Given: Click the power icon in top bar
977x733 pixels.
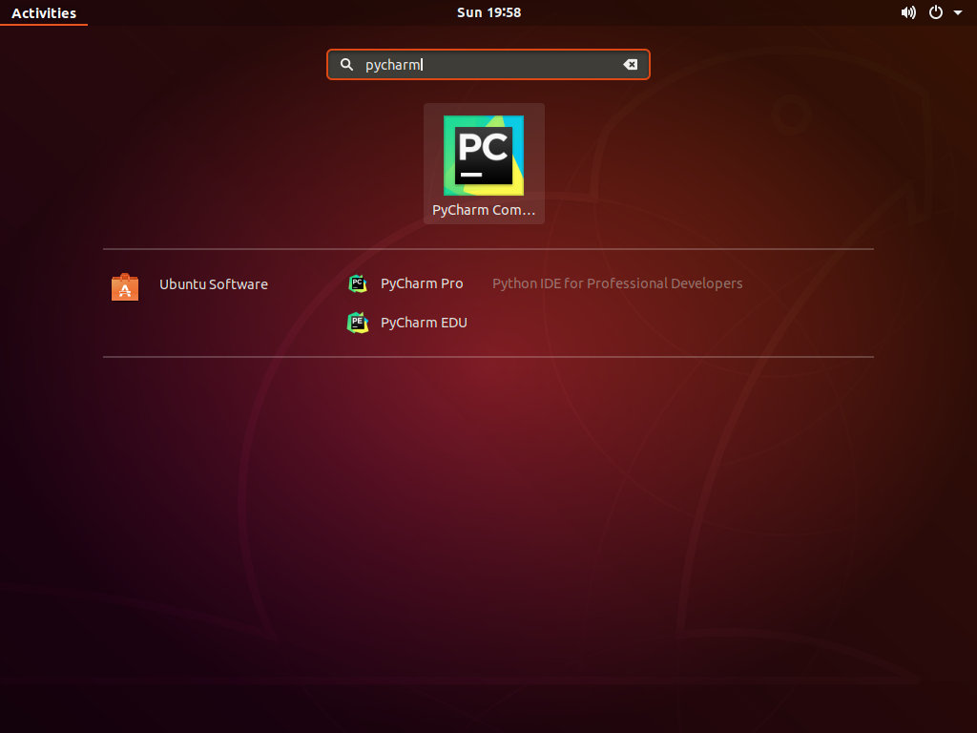Looking at the screenshot, I should point(936,12).
